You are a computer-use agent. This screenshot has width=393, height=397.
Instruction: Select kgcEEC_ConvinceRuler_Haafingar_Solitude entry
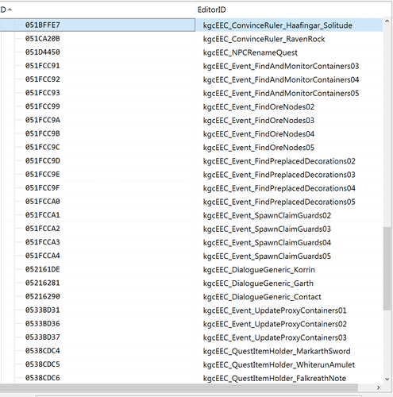(278, 25)
